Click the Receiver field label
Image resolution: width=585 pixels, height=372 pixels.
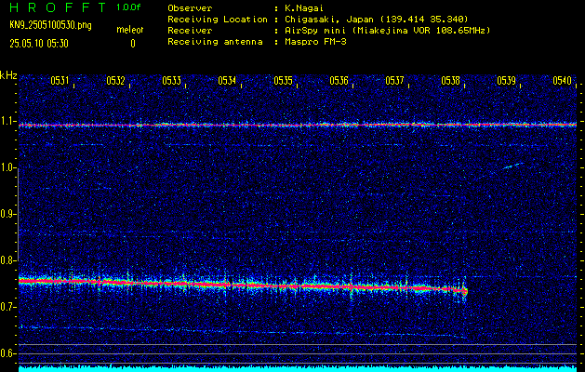190,31
